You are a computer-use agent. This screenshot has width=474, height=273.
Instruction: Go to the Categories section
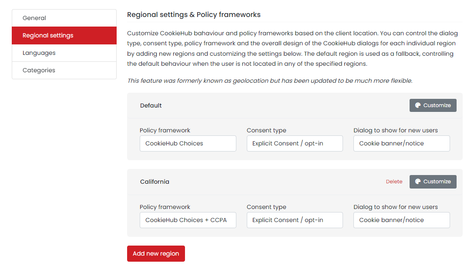point(64,70)
